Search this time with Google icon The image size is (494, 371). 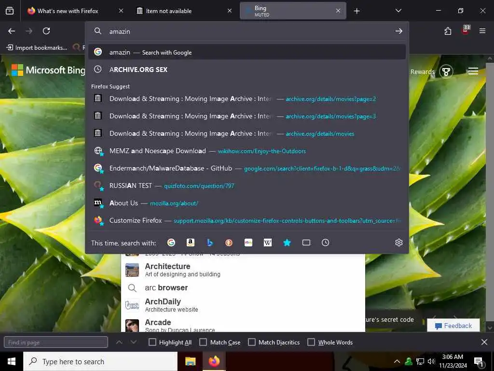point(171,243)
